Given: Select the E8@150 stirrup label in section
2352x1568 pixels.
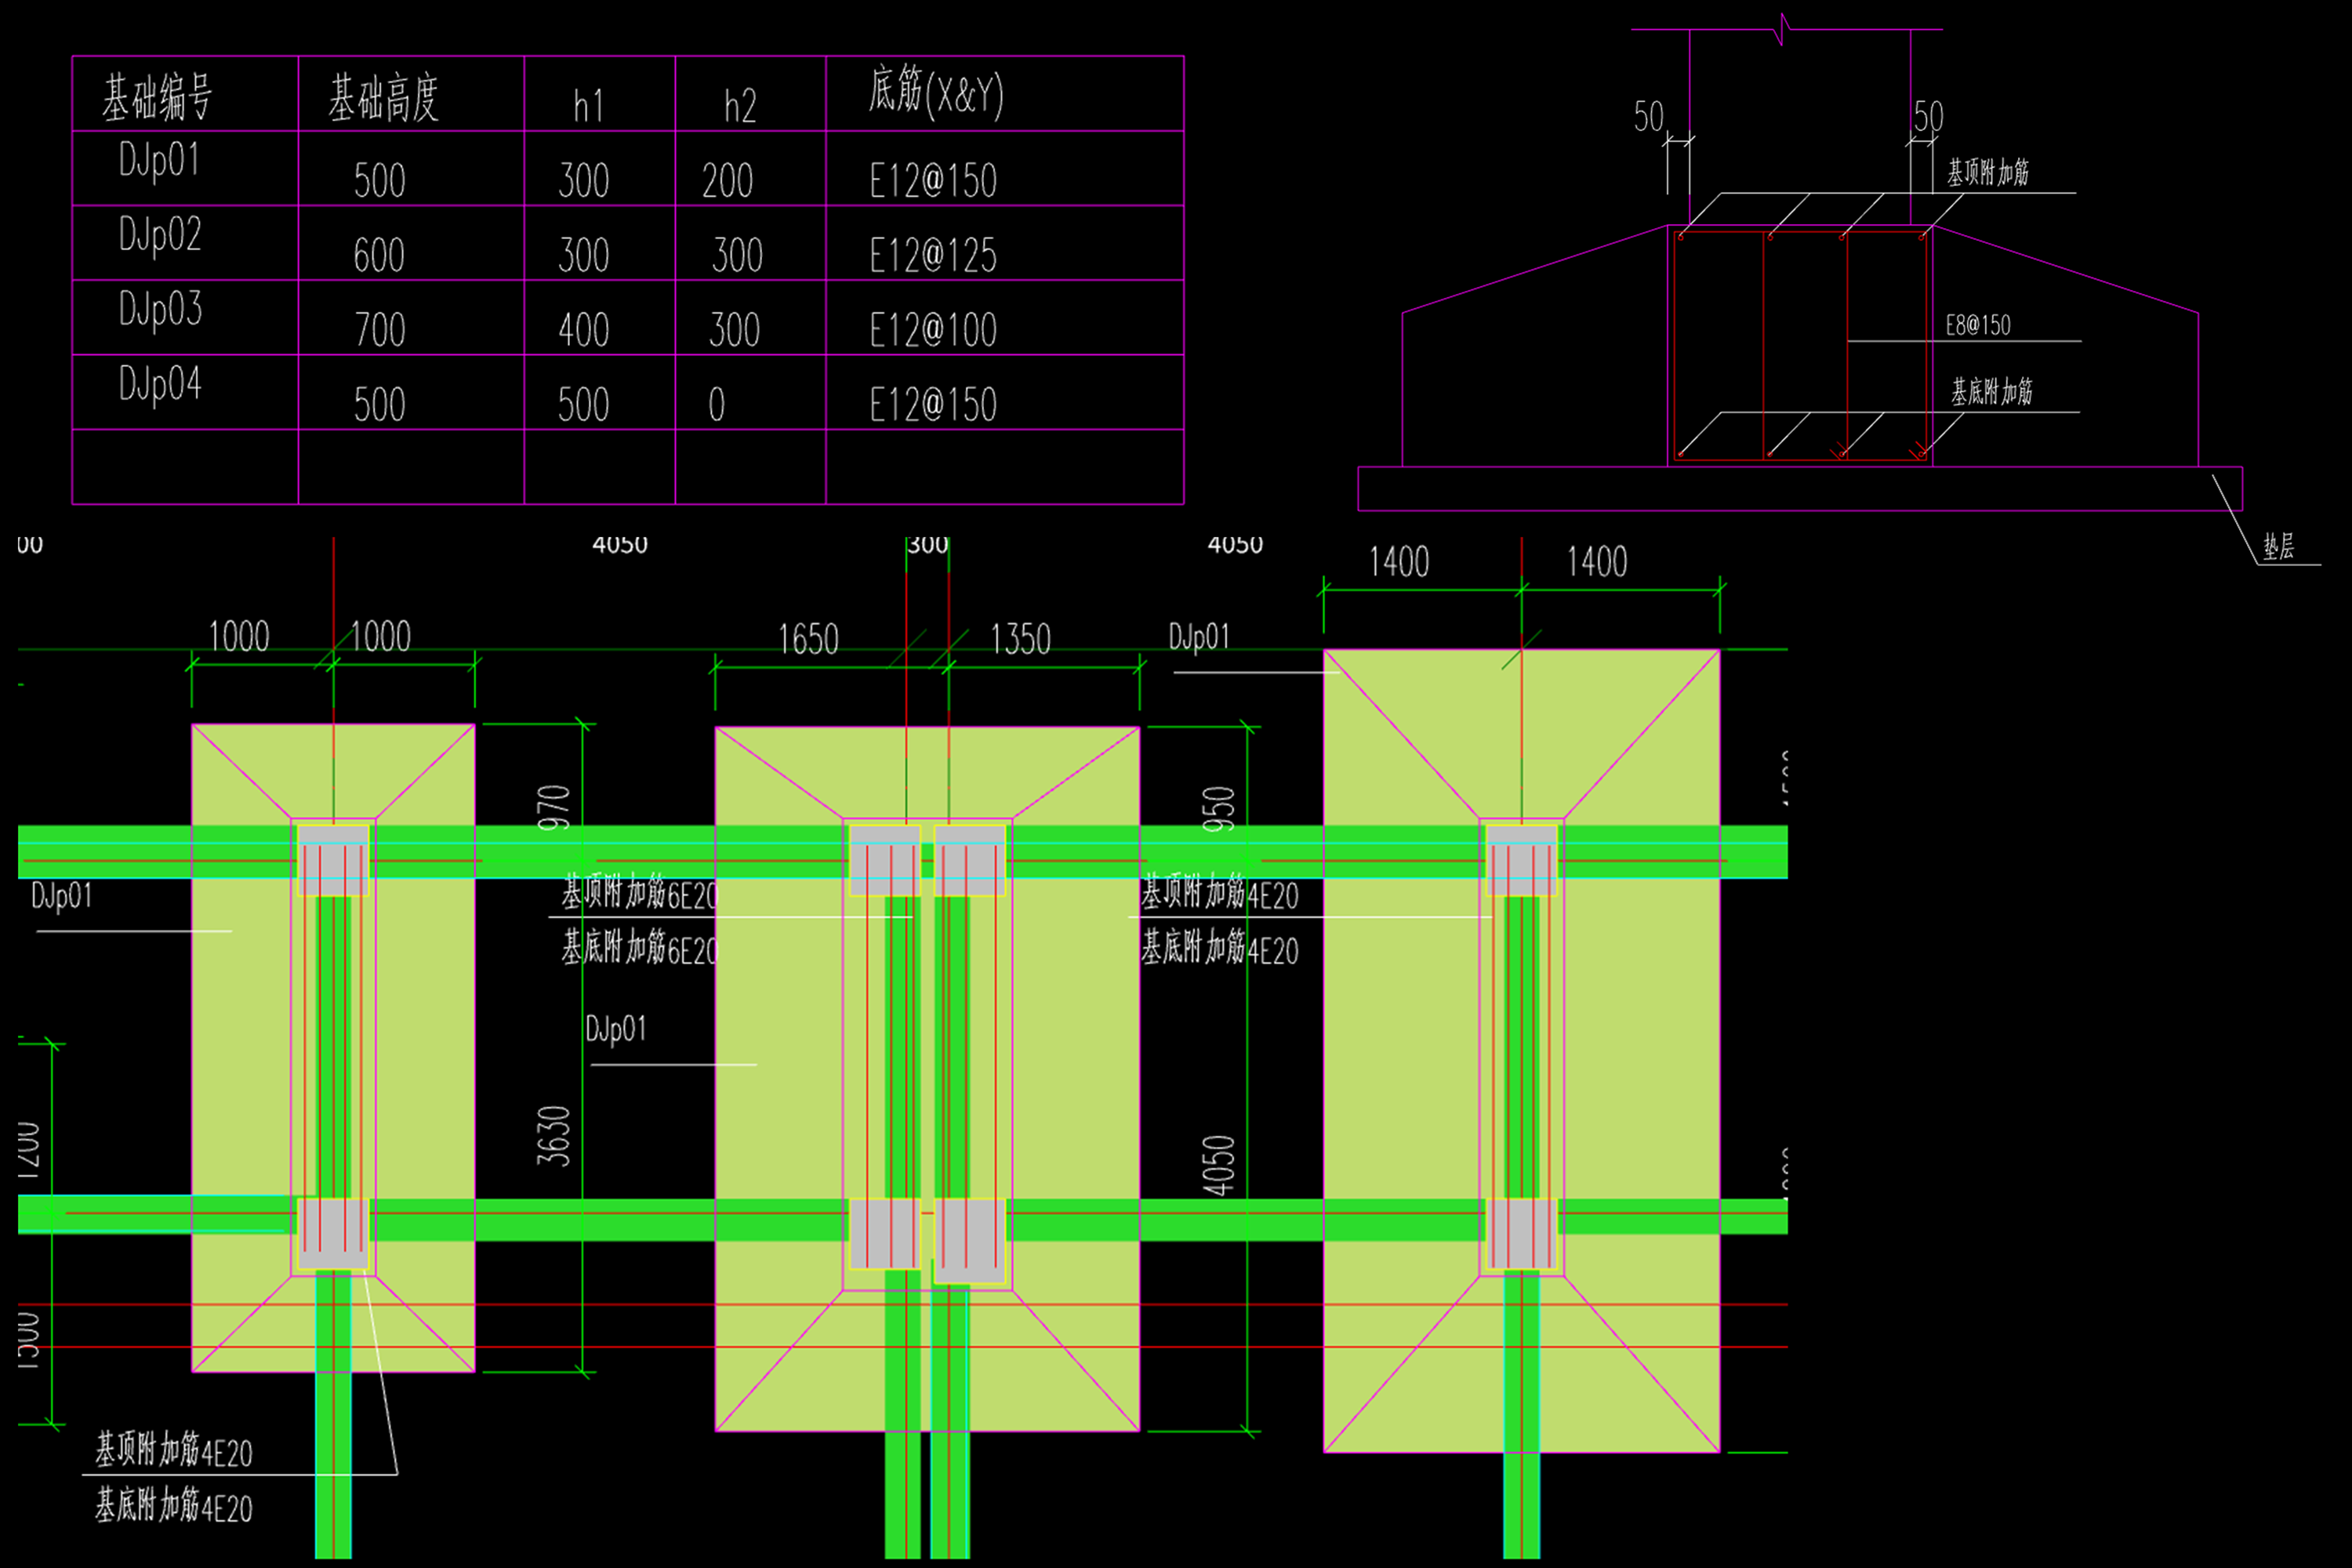Looking at the screenshot, I should pos(1978,325).
